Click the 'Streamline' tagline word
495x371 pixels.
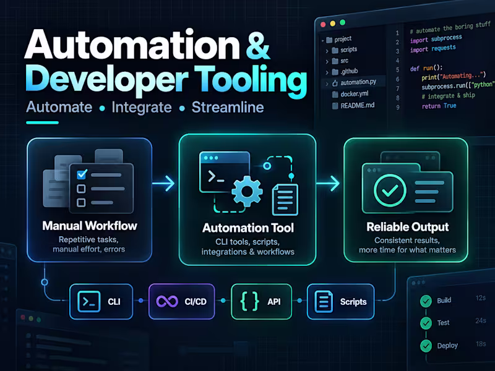pyautogui.click(x=228, y=107)
